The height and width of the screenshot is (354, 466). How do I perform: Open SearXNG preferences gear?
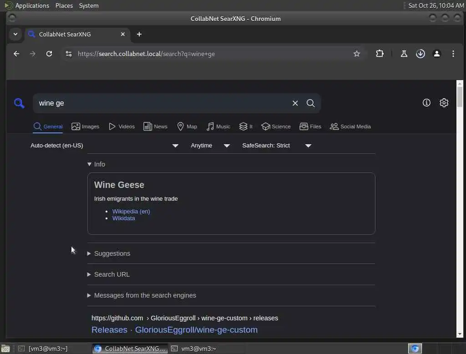(444, 103)
